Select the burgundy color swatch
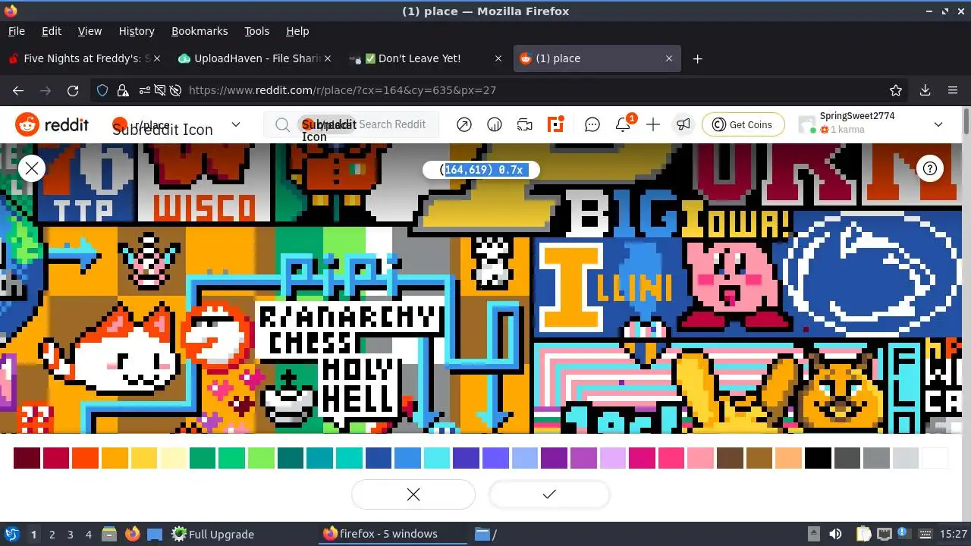This screenshot has height=546, width=971. [27, 458]
